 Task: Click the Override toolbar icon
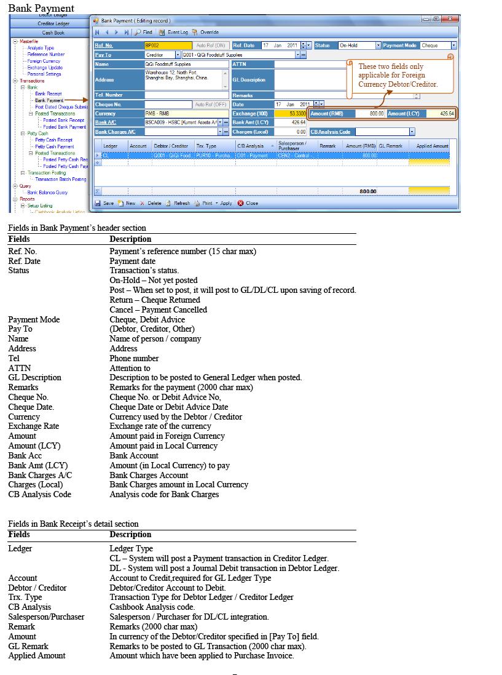tap(195, 32)
